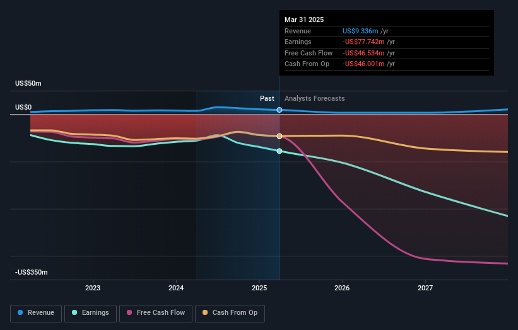The width and height of the screenshot is (518, 330).
Task: Toggle the Revenue legend button
Action: tap(36, 313)
